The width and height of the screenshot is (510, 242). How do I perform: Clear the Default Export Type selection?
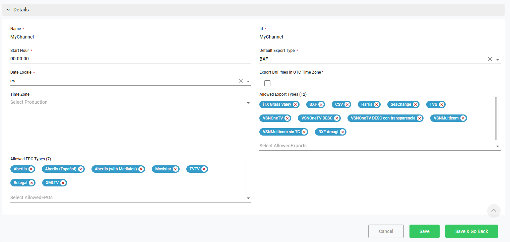point(490,59)
